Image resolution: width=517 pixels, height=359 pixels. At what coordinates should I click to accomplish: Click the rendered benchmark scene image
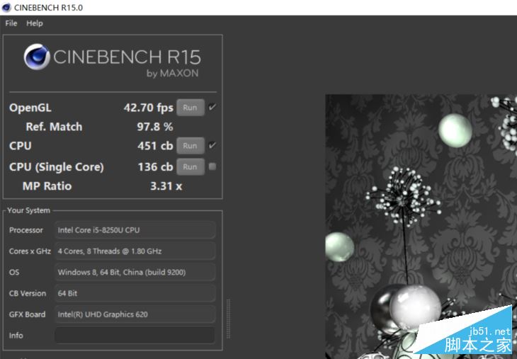421,227
